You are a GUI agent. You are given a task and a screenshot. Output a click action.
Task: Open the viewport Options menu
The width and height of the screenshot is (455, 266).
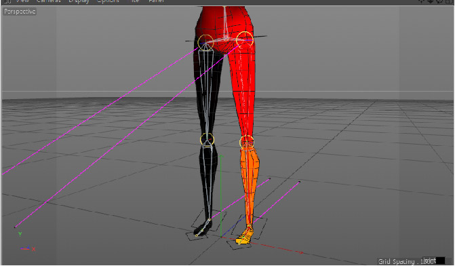pyautogui.click(x=108, y=1)
